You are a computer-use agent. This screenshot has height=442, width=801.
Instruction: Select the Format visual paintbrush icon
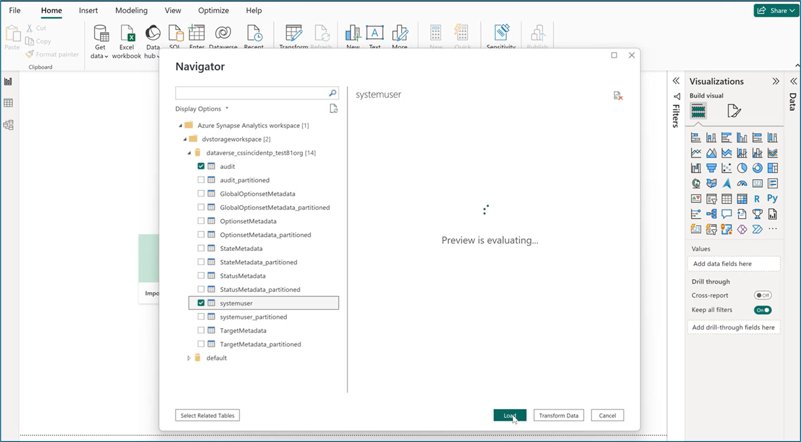[734, 111]
